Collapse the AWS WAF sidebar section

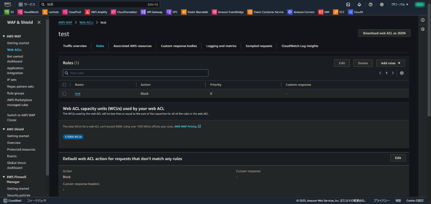4,36
